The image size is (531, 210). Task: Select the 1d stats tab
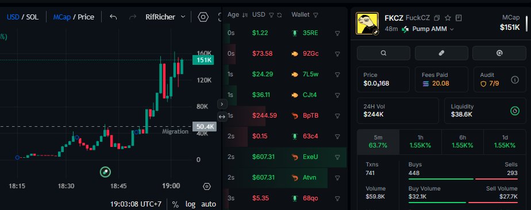coord(505,142)
